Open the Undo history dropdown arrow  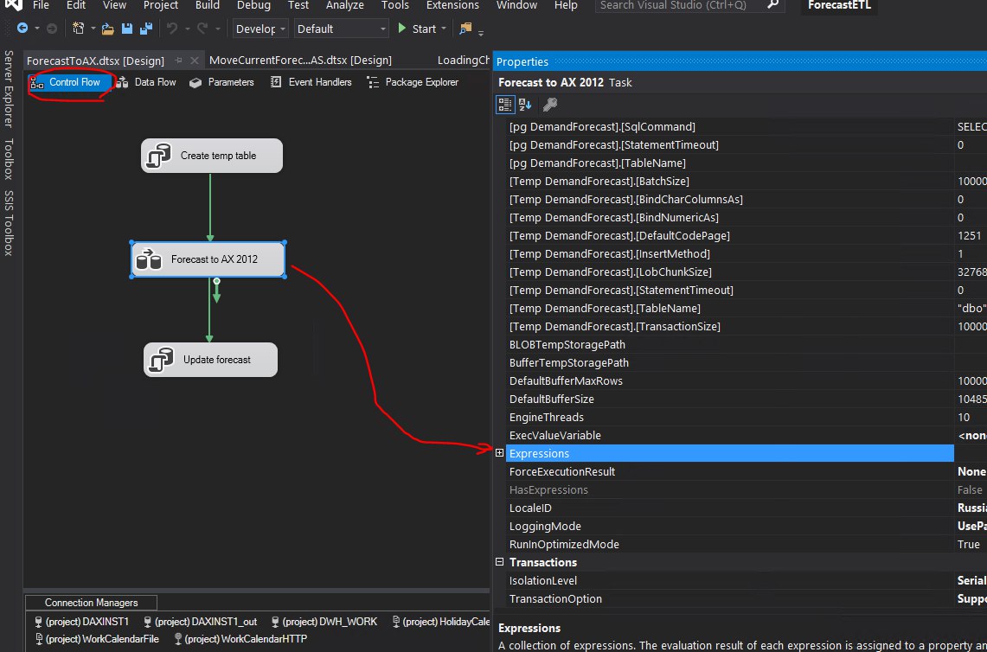click(x=187, y=29)
